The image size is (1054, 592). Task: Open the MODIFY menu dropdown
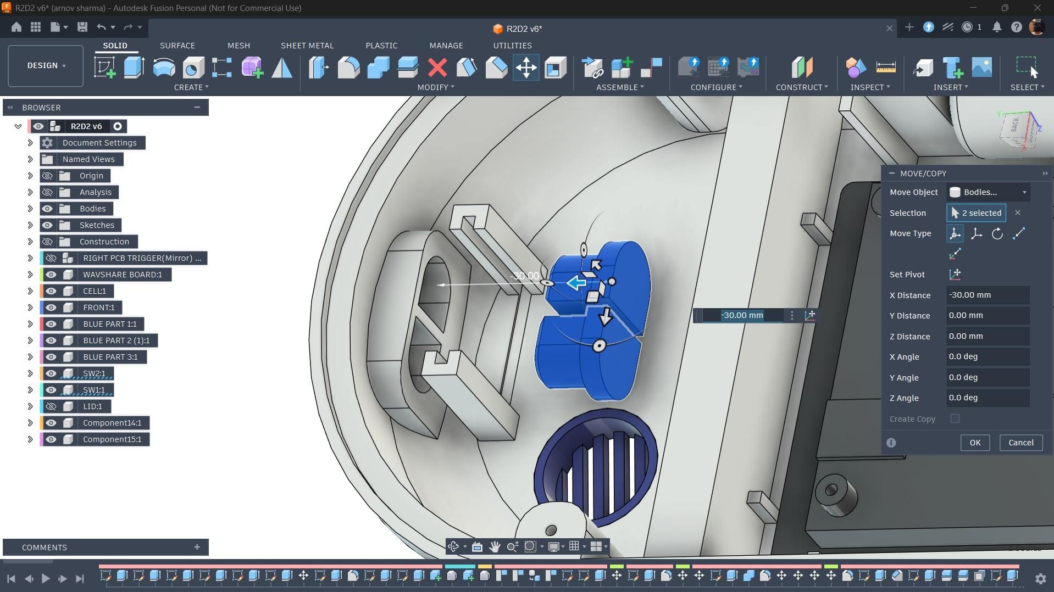click(436, 87)
